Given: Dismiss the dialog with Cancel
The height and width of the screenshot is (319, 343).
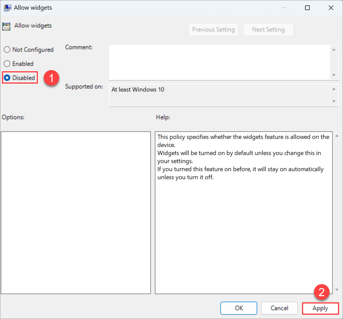Looking at the screenshot, I should 279,308.
